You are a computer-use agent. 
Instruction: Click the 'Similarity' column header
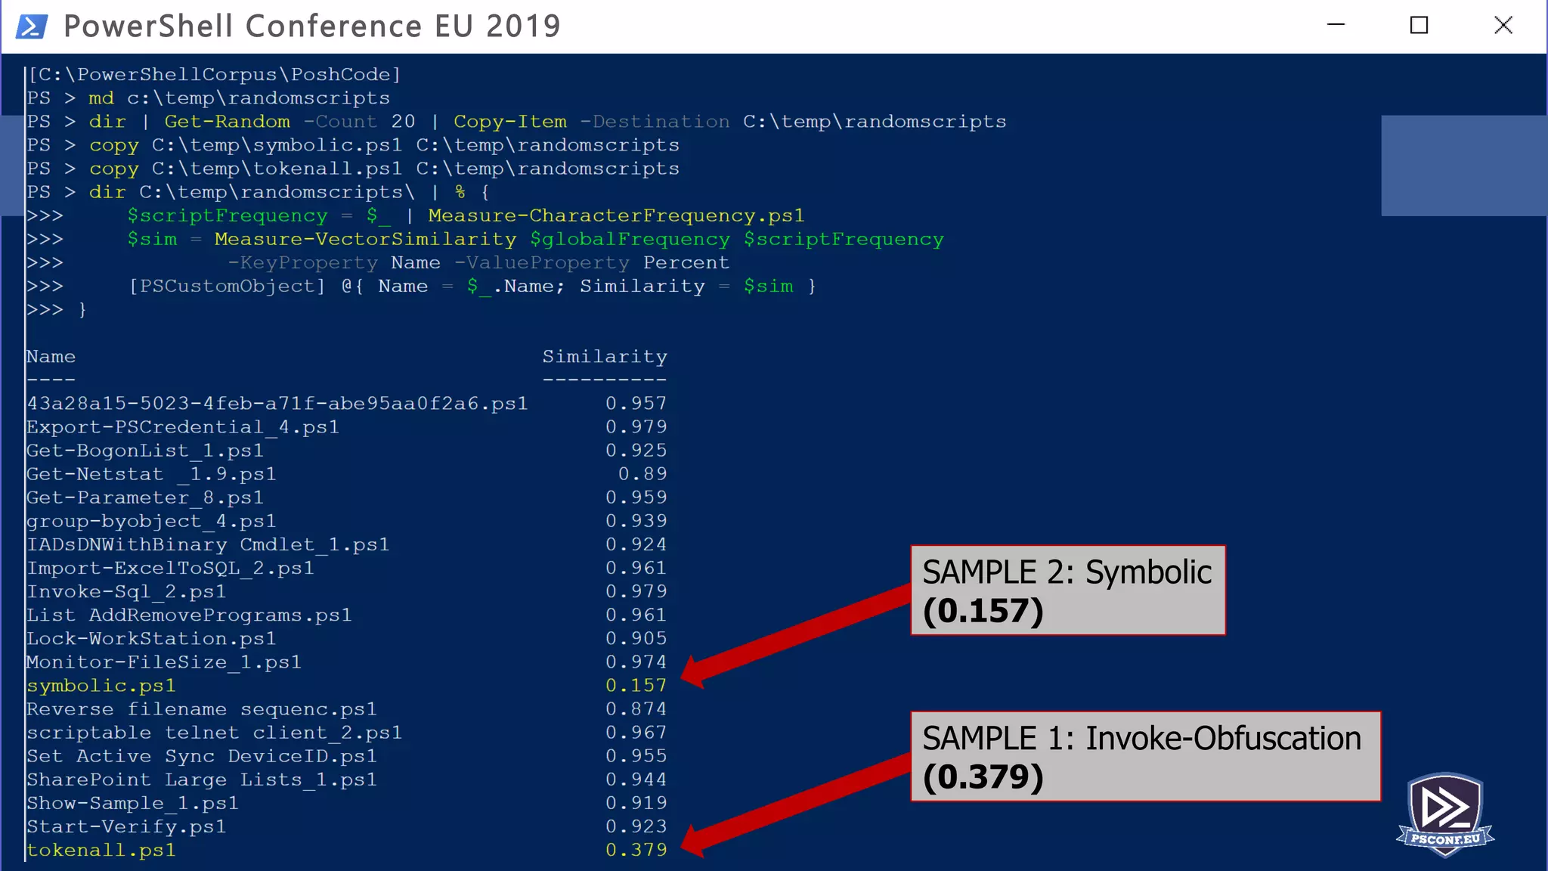605,357
